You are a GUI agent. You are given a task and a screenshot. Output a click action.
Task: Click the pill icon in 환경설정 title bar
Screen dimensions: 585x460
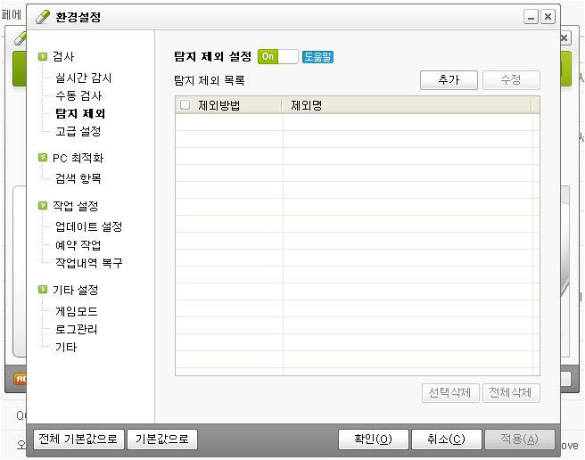pos(43,17)
